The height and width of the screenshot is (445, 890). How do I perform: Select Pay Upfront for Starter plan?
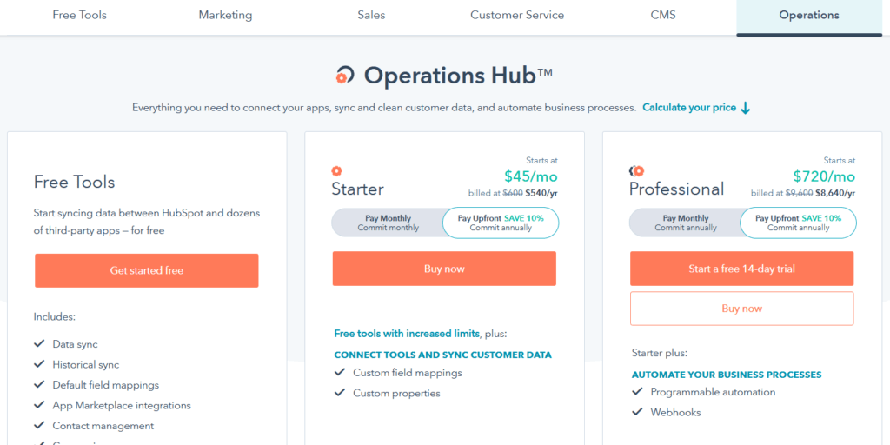coord(501,223)
